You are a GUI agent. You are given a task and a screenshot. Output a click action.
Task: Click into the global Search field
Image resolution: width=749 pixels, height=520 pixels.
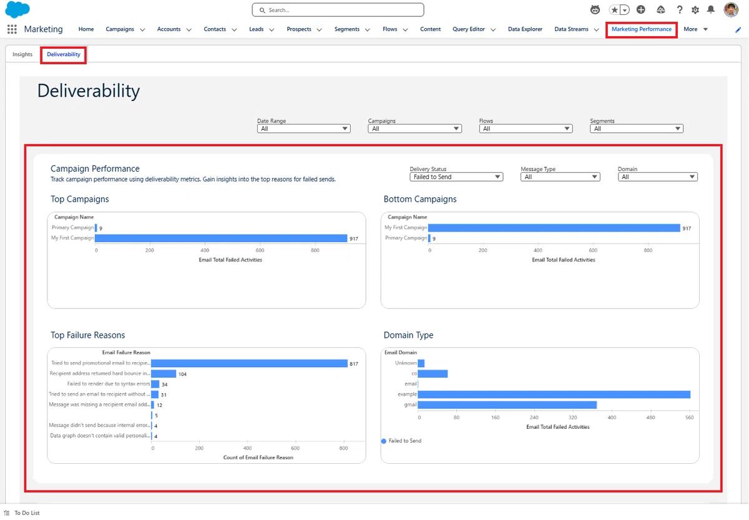338,10
